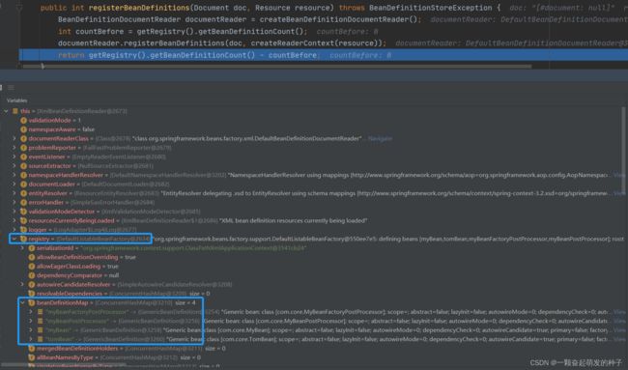Select the Variables panel header
This screenshot has height=370, width=628.
click(16, 100)
